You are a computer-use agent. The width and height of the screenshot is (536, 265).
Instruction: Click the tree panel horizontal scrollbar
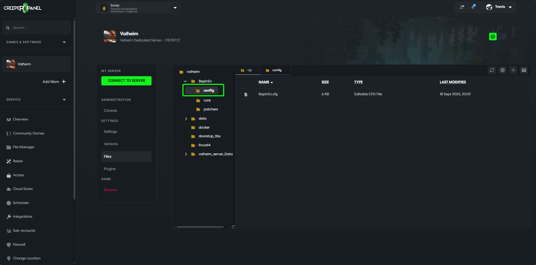click(200, 227)
